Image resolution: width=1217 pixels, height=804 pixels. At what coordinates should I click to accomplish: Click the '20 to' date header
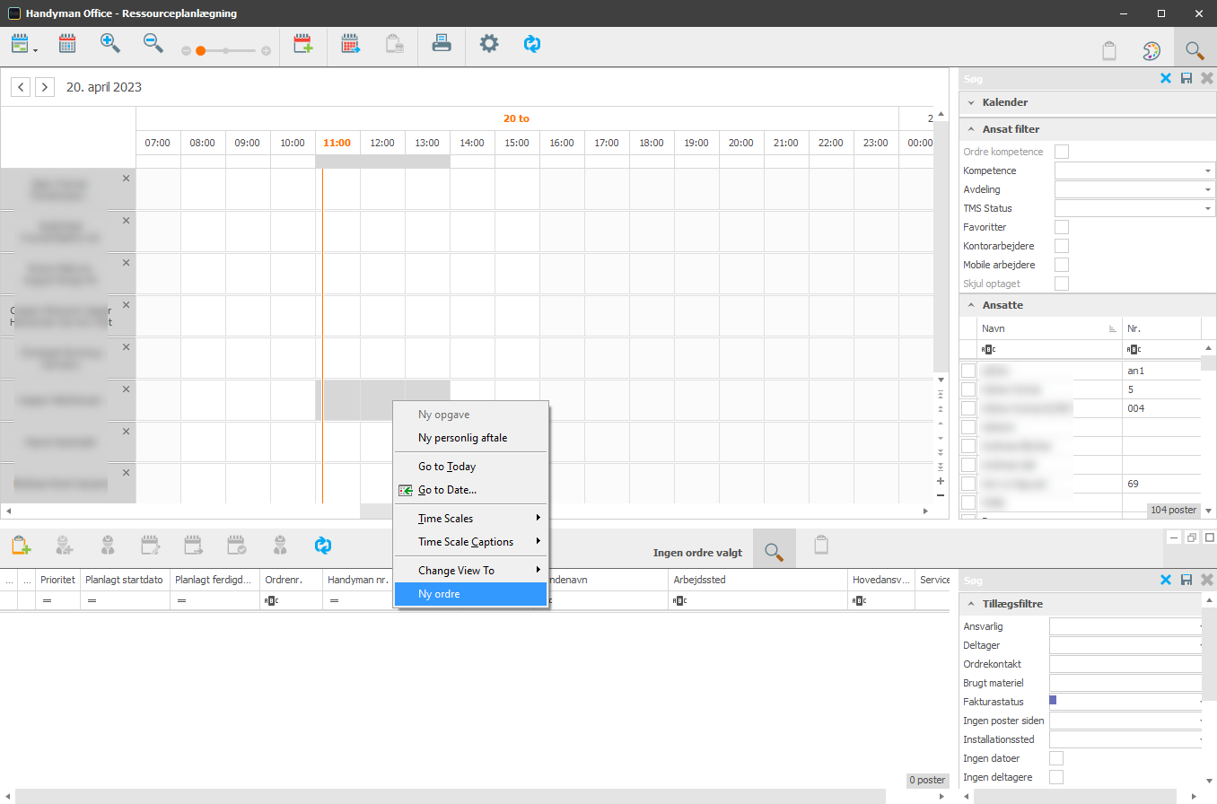click(x=516, y=118)
